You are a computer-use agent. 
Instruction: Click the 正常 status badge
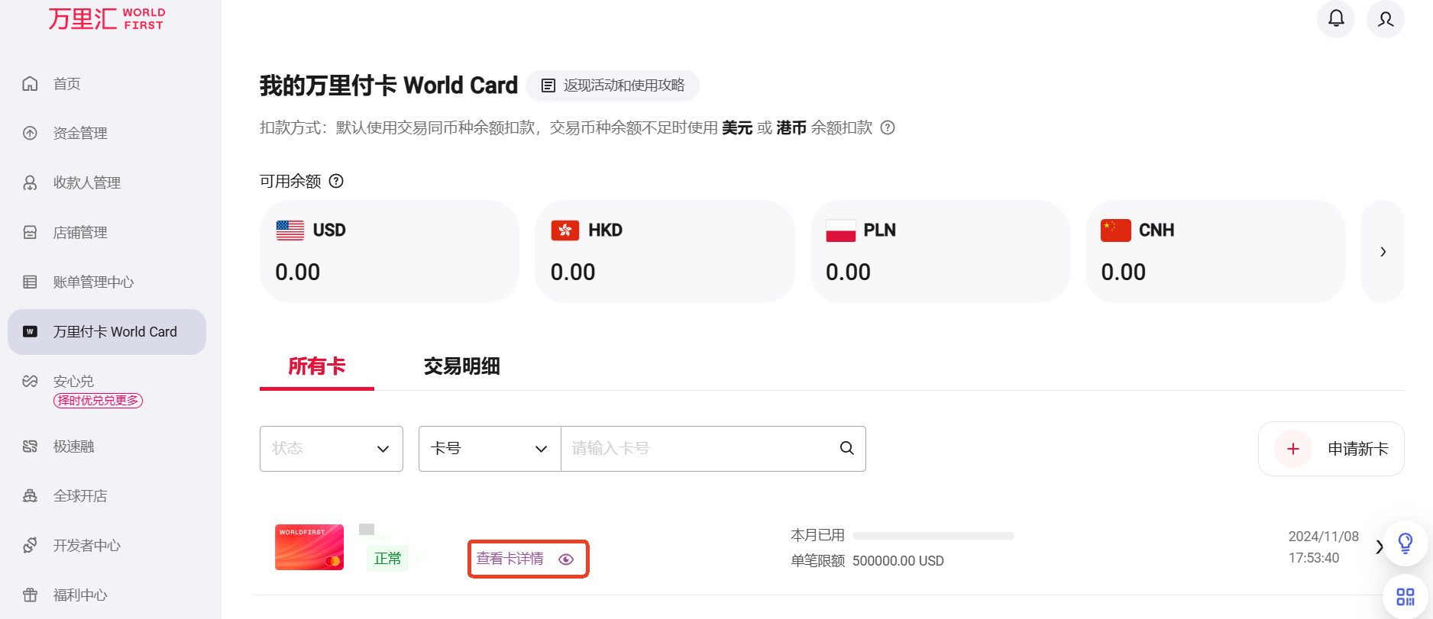(x=388, y=559)
